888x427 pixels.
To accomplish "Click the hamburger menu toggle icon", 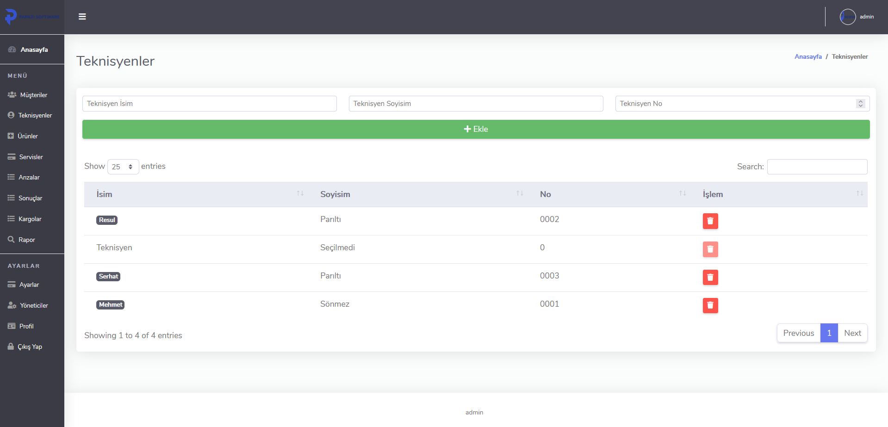I will click(82, 17).
